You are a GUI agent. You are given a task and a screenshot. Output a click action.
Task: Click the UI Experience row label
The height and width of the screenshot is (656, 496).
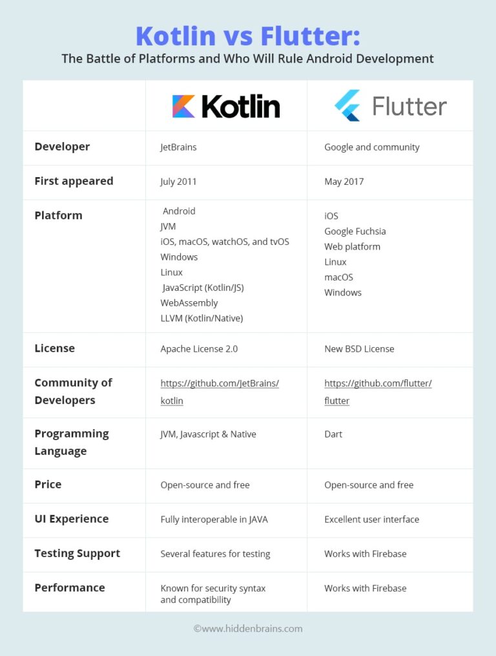click(71, 519)
